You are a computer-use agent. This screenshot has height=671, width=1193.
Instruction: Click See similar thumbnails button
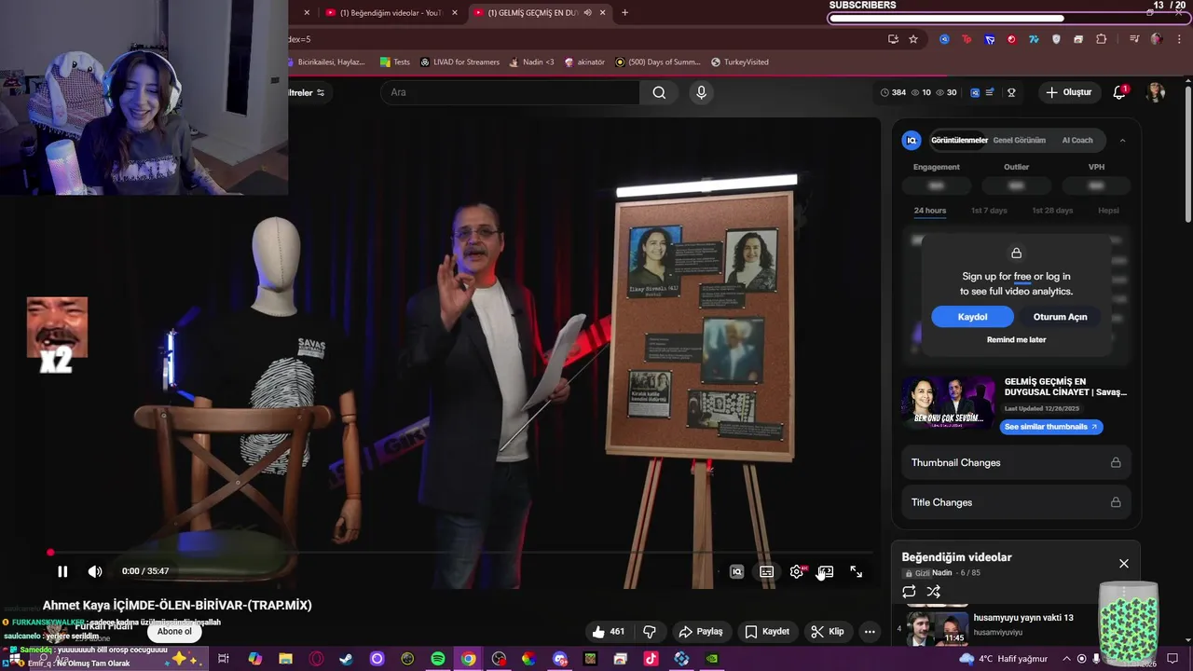pyautogui.click(x=1050, y=427)
